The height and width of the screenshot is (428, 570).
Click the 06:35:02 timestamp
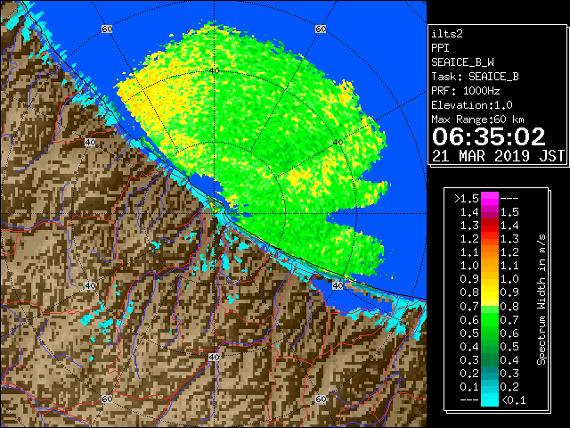[x=489, y=136]
